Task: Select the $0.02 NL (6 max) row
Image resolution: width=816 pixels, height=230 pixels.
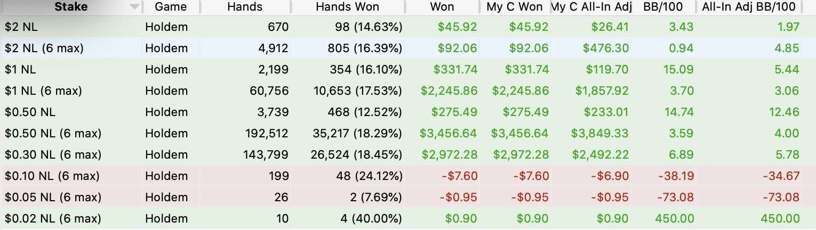Action: [408, 218]
